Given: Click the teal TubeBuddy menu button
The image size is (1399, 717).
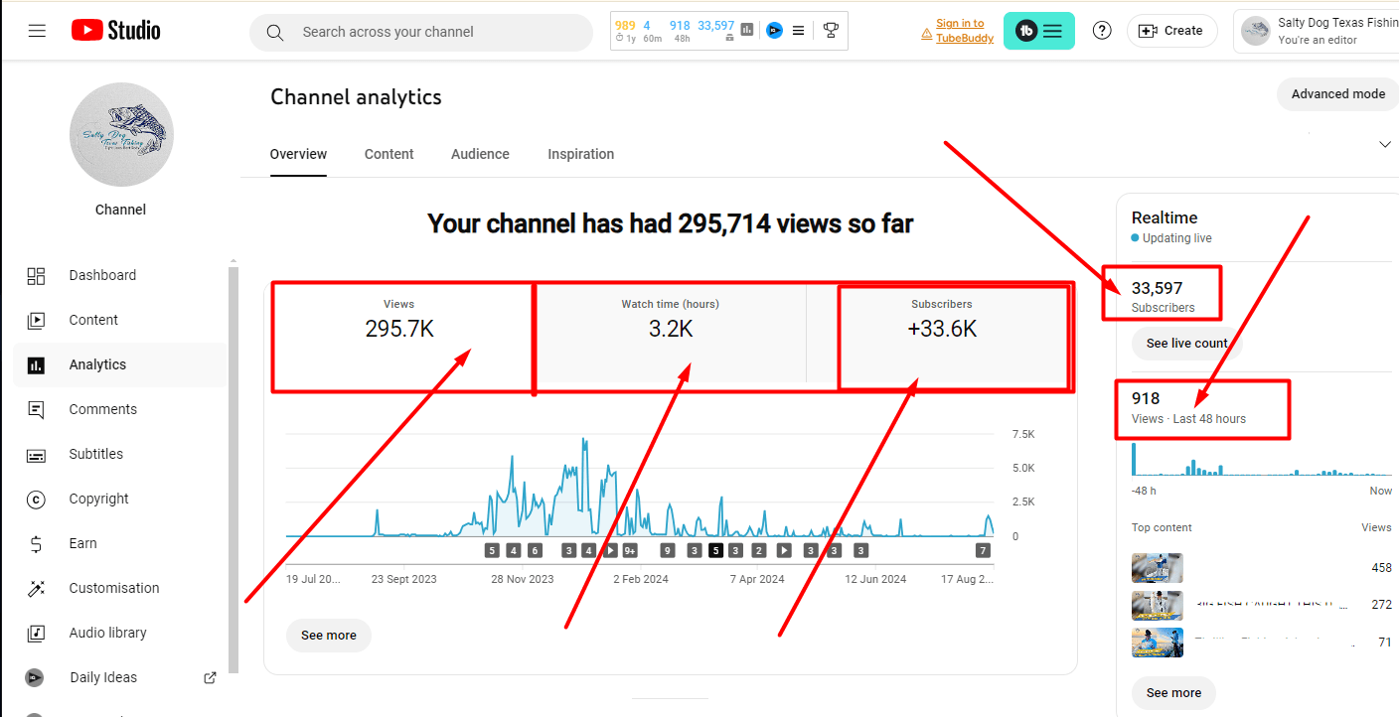Looking at the screenshot, I should tap(1038, 31).
